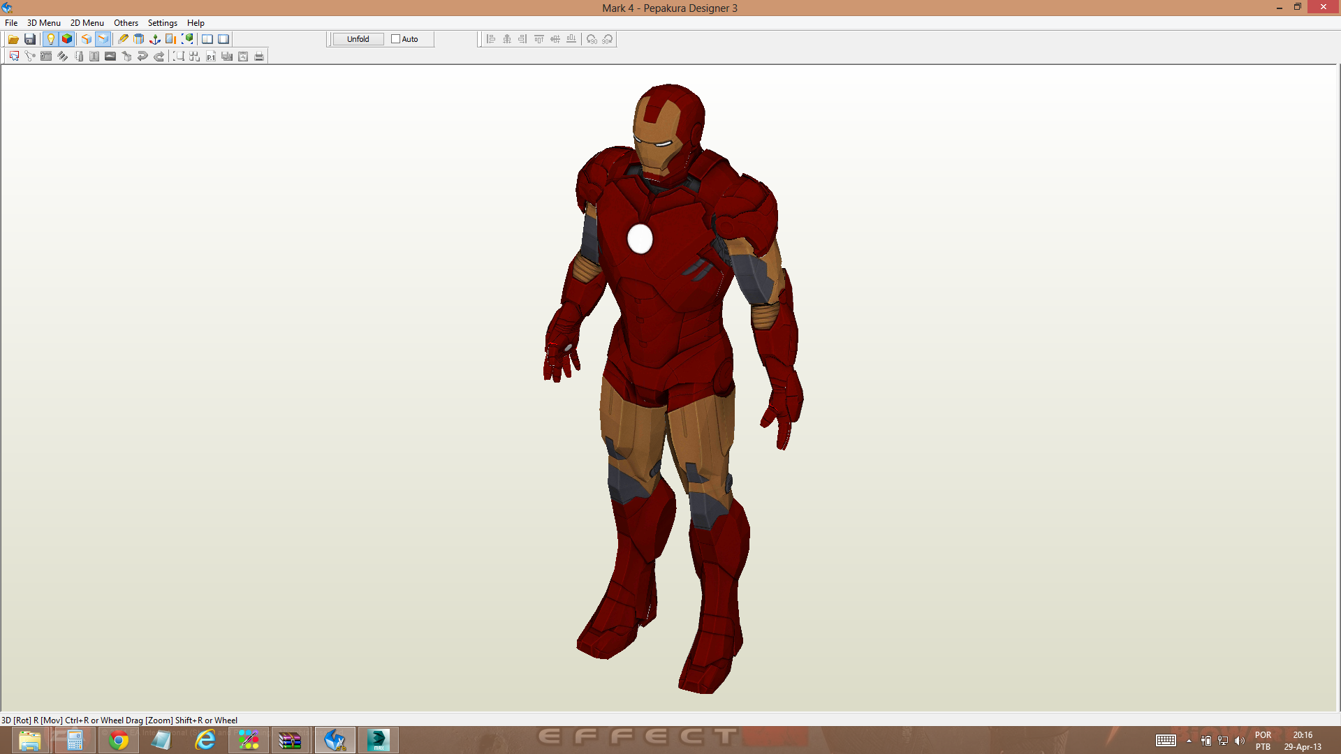The image size is (1341, 754).
Task: Toggle the orange-edged cube view mode
Action: point(87,39)
